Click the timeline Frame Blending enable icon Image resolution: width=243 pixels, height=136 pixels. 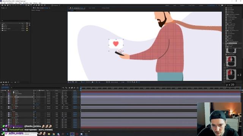pyautogui.click(x=72, y=88)
